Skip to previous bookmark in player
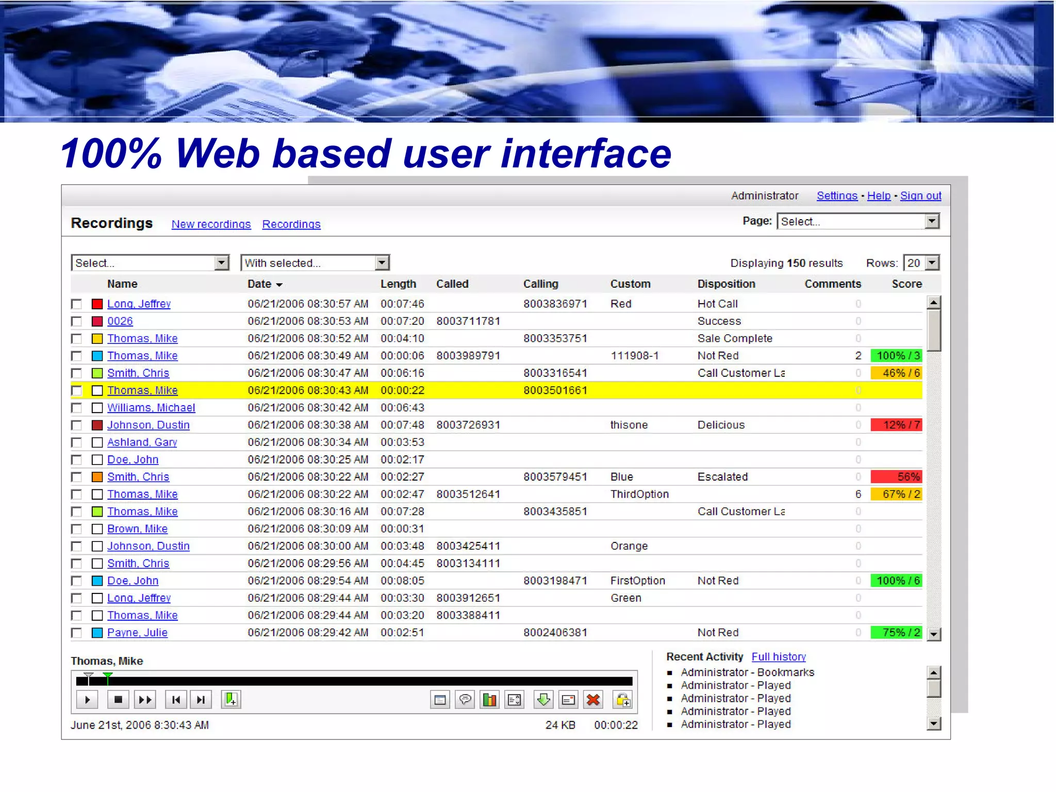Image resolution: width=1056 pixels, height=792 pixels. [176, 700]
